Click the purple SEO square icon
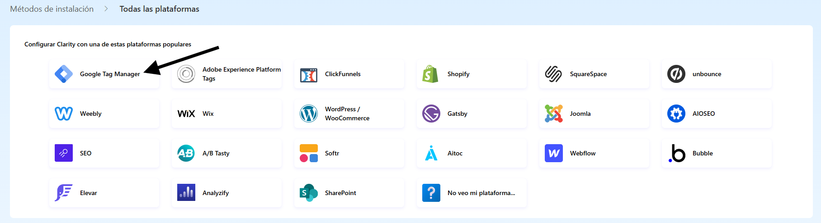Image resolution: width=821 pixels, height=223 pixels. click(64, 153)
